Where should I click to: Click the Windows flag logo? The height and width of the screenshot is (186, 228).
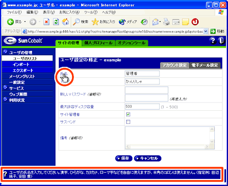pos(221,12)
